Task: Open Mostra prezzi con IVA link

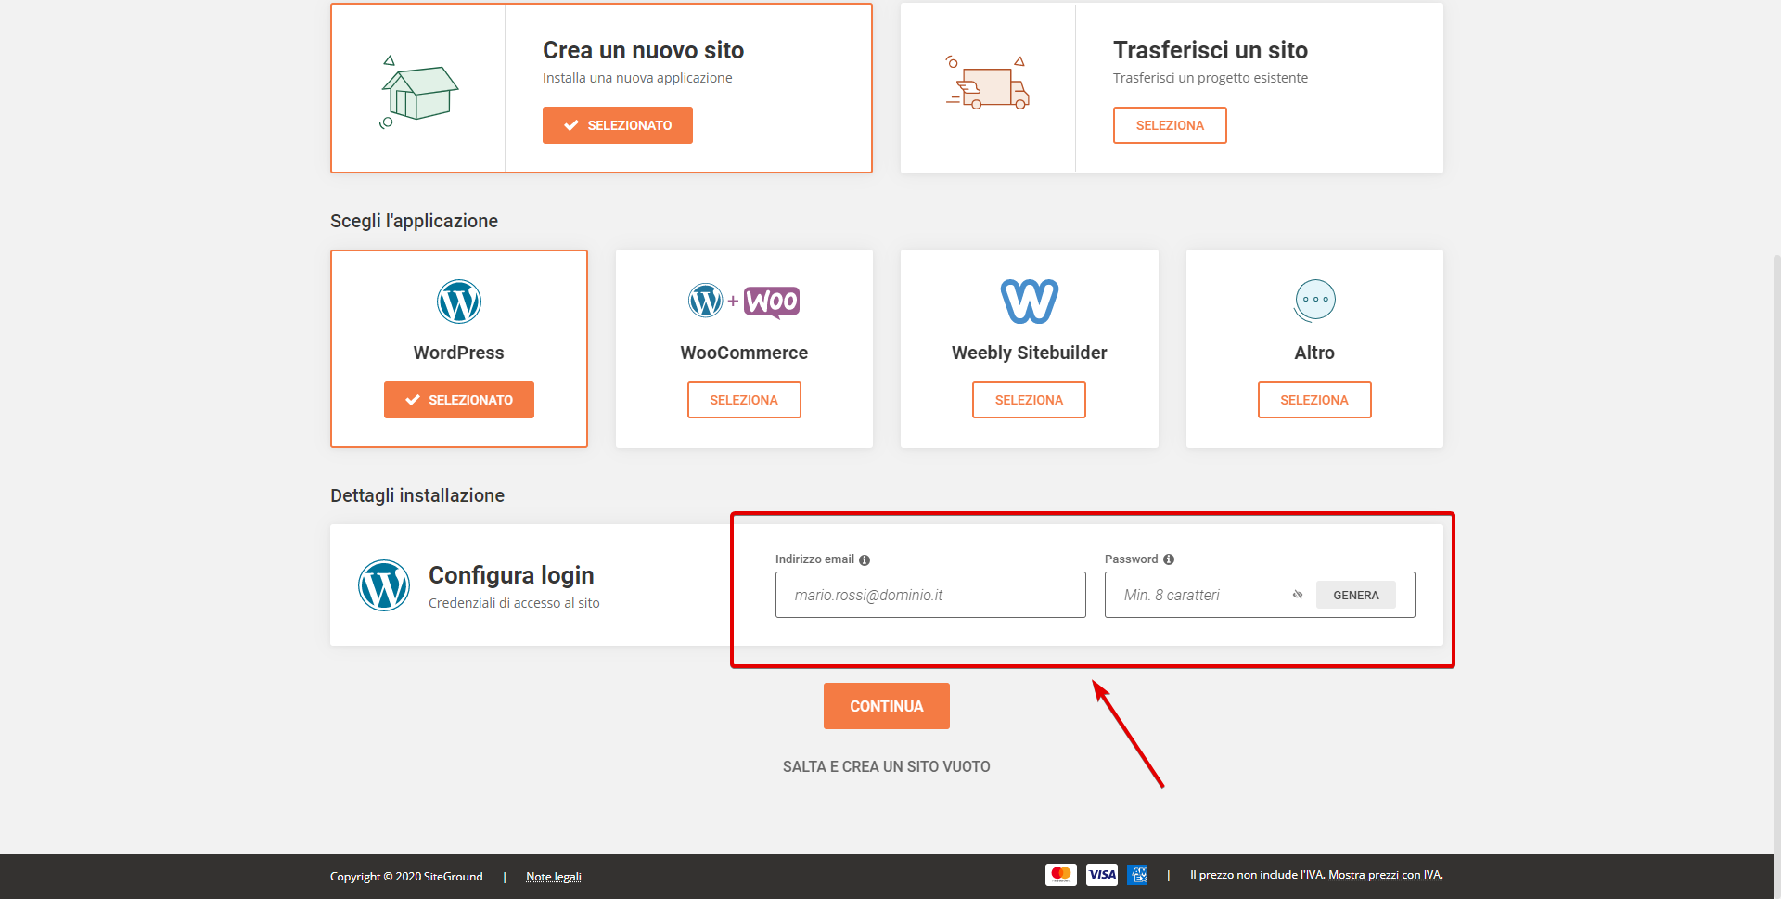Action: tap(1385, 875)
